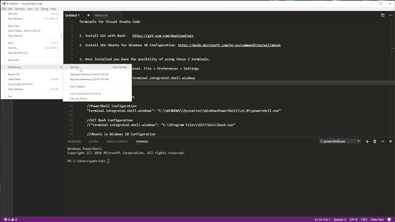Open the Edit menu
395x222 pixels.
tap(10, 9)
